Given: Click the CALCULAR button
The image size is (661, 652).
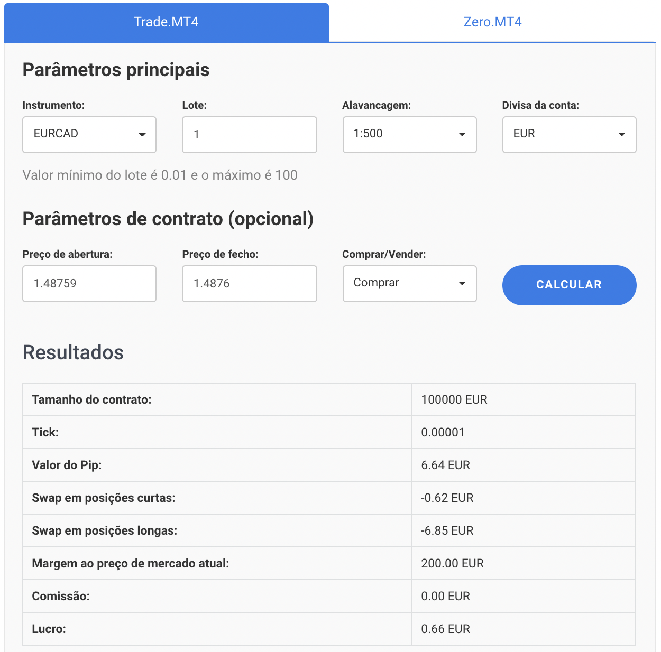Looking at the screenshot, I should click(570, 285).
